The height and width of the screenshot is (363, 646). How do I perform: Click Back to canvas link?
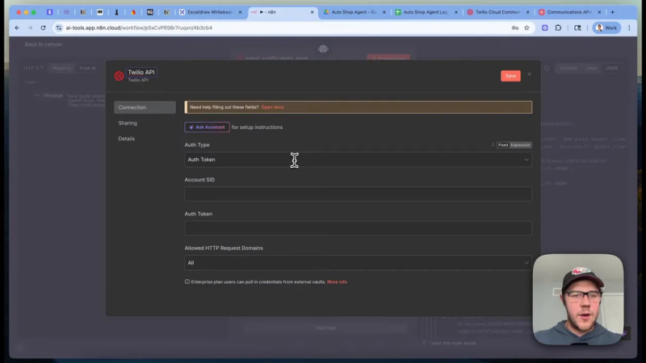44,44
